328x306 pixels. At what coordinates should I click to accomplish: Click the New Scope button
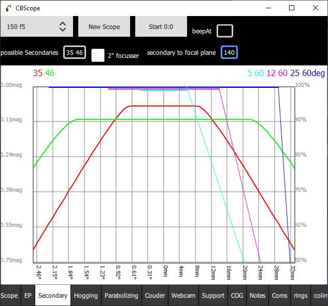click(104, 26)
